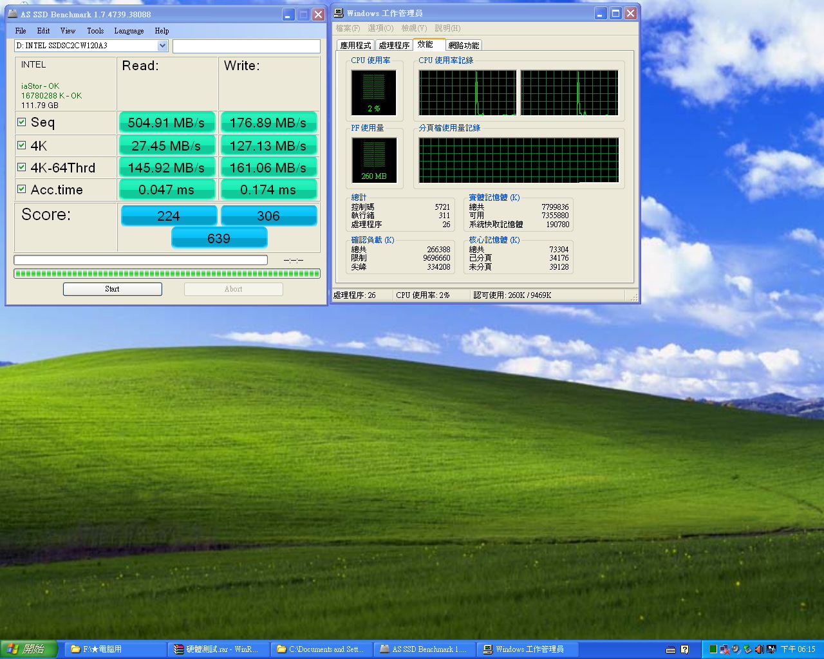Click the AS SSD Benchmark title bar icon
The height and width of the screenshot is (659, 824).
pos(12,14)
